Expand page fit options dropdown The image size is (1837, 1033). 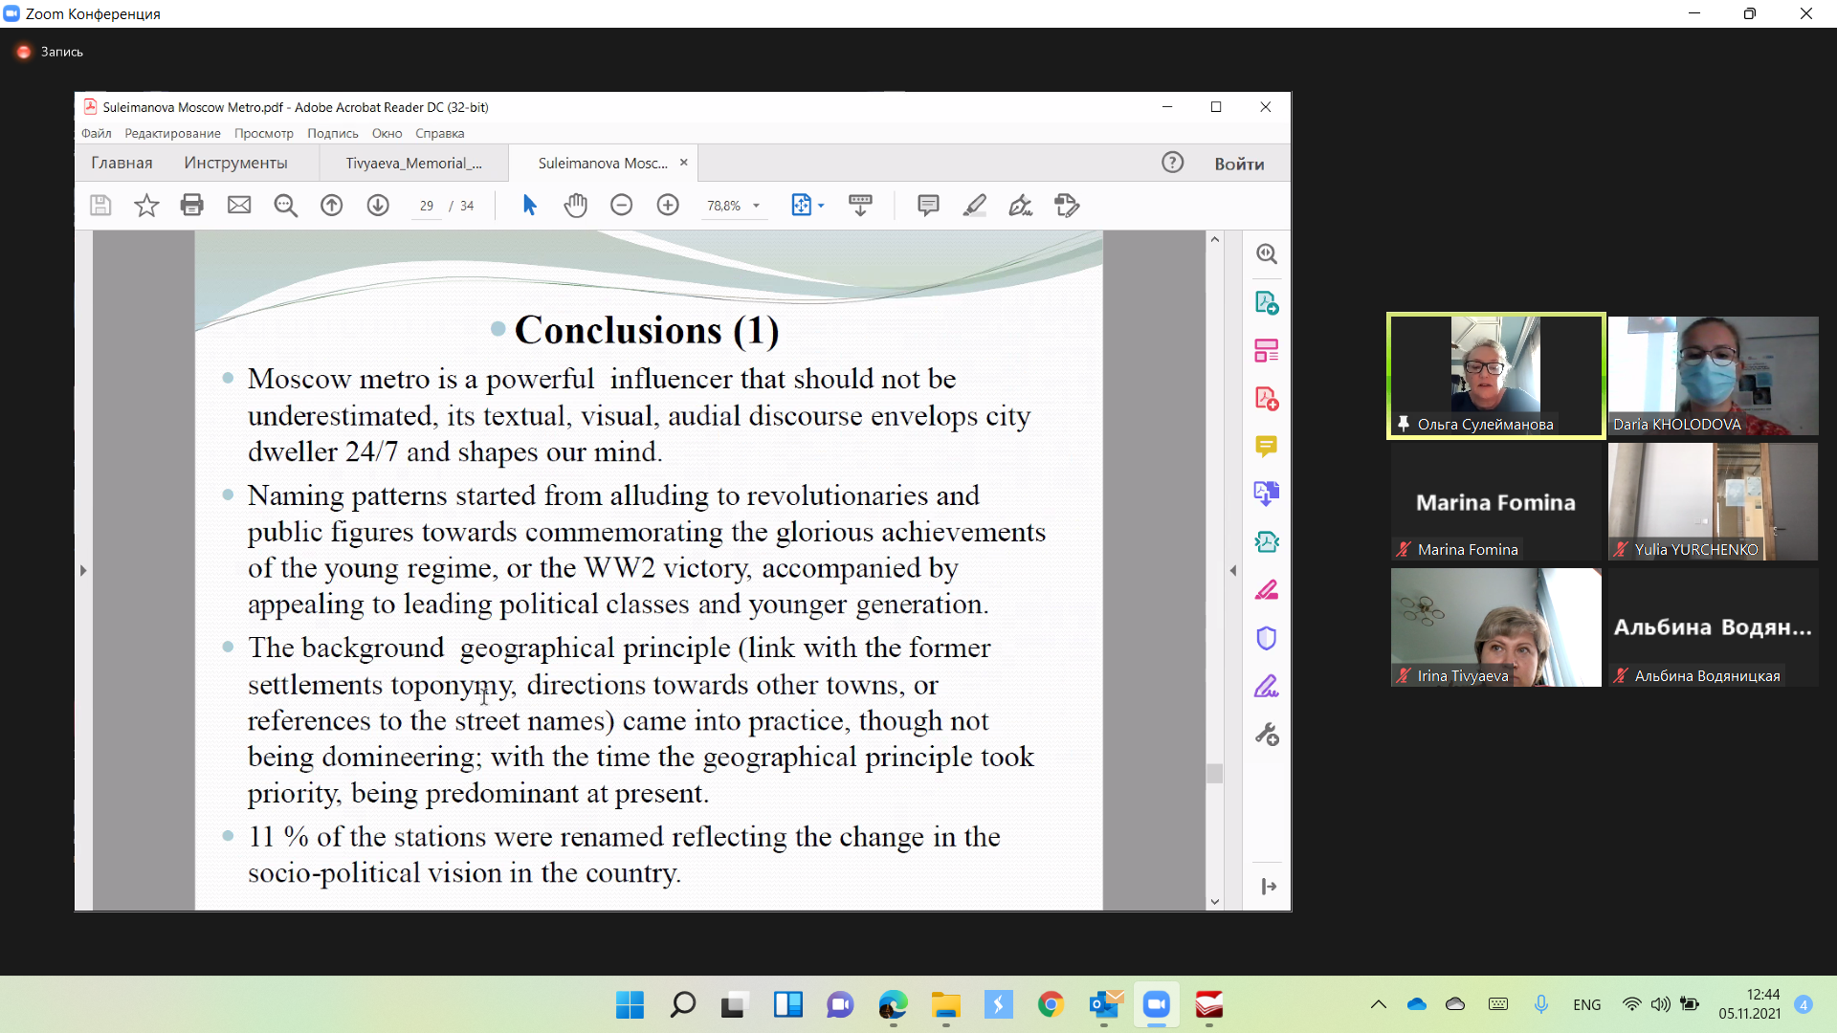click(x=821, y=206)
